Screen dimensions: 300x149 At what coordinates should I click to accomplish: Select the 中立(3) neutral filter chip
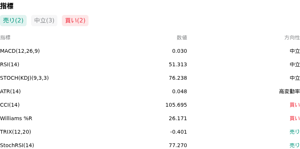tap(44, 21)
